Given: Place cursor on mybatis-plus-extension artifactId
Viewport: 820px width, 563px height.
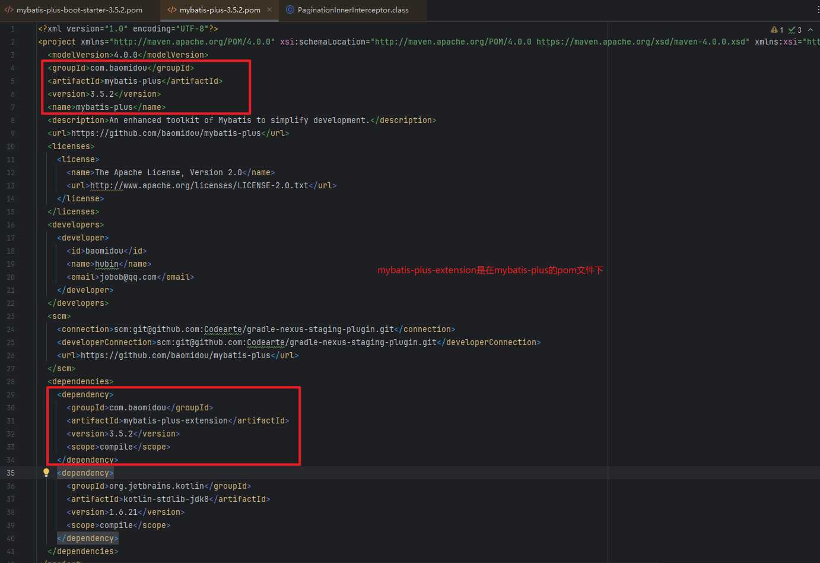Looking at the screenshot, I should pos(175,420).
